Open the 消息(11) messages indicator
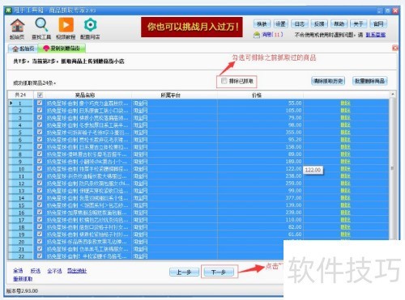This screenshot has width=405, height=300. point(268,35)
